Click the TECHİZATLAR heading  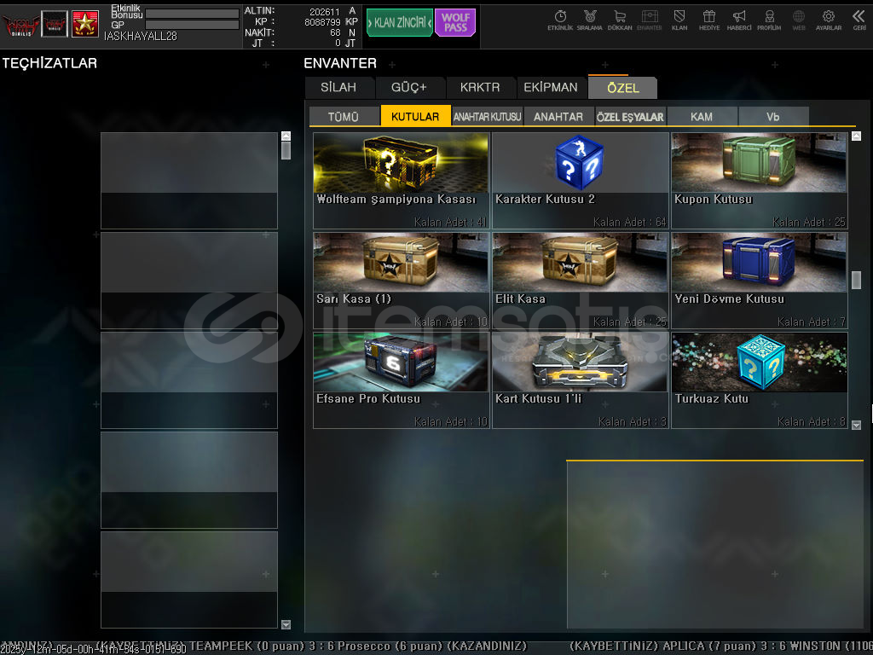[49, 63]
